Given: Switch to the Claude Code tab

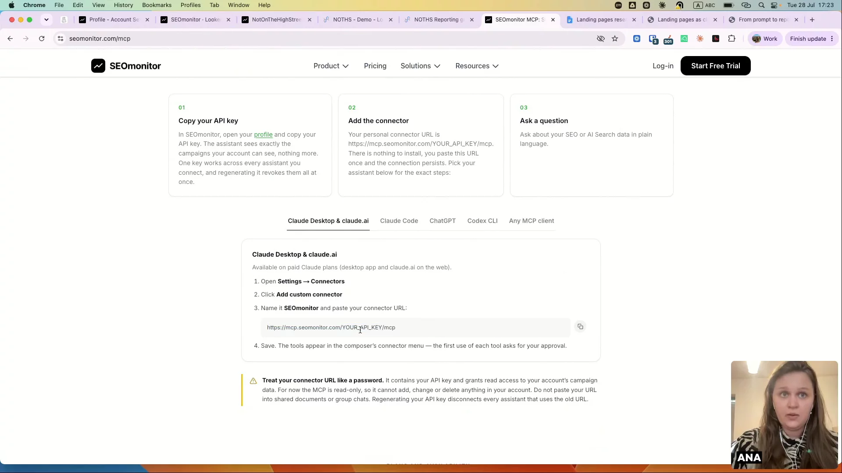Looking at the screenshot, I should click(399, 221).
